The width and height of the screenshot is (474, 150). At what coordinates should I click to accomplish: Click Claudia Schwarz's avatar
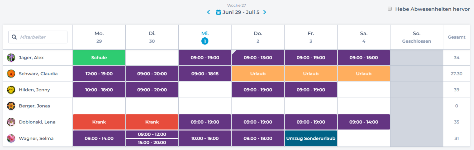pos(11,74)
